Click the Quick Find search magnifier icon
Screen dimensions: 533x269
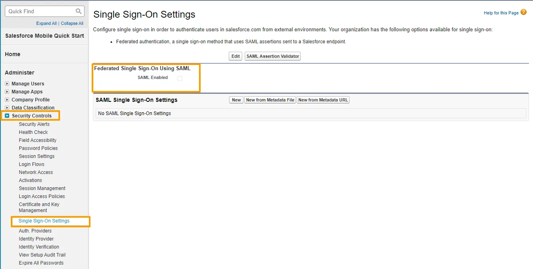(x=78, y=11)
